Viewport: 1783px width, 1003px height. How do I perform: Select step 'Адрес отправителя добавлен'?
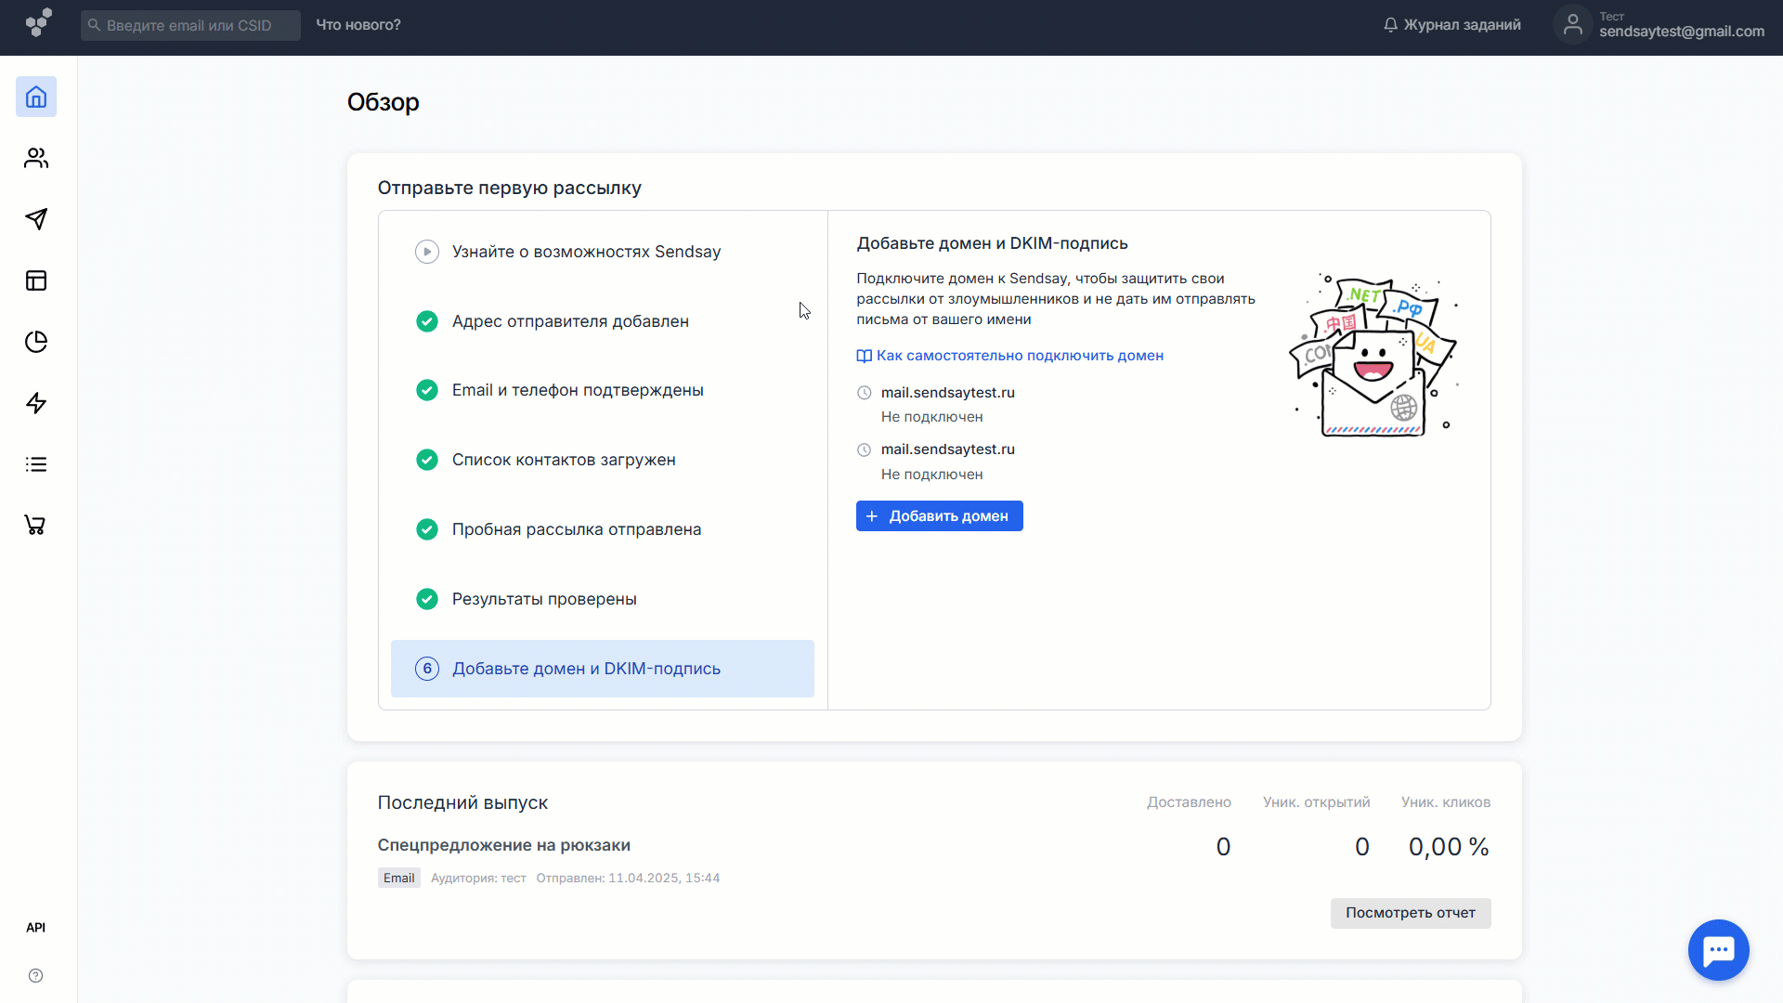(569, 321)
